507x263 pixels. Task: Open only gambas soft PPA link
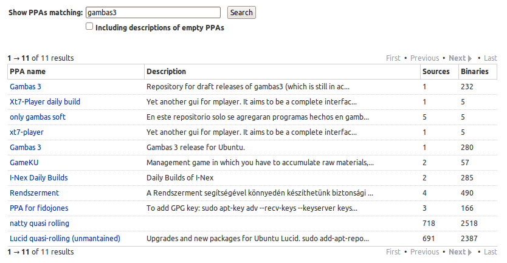pos(38,117)
